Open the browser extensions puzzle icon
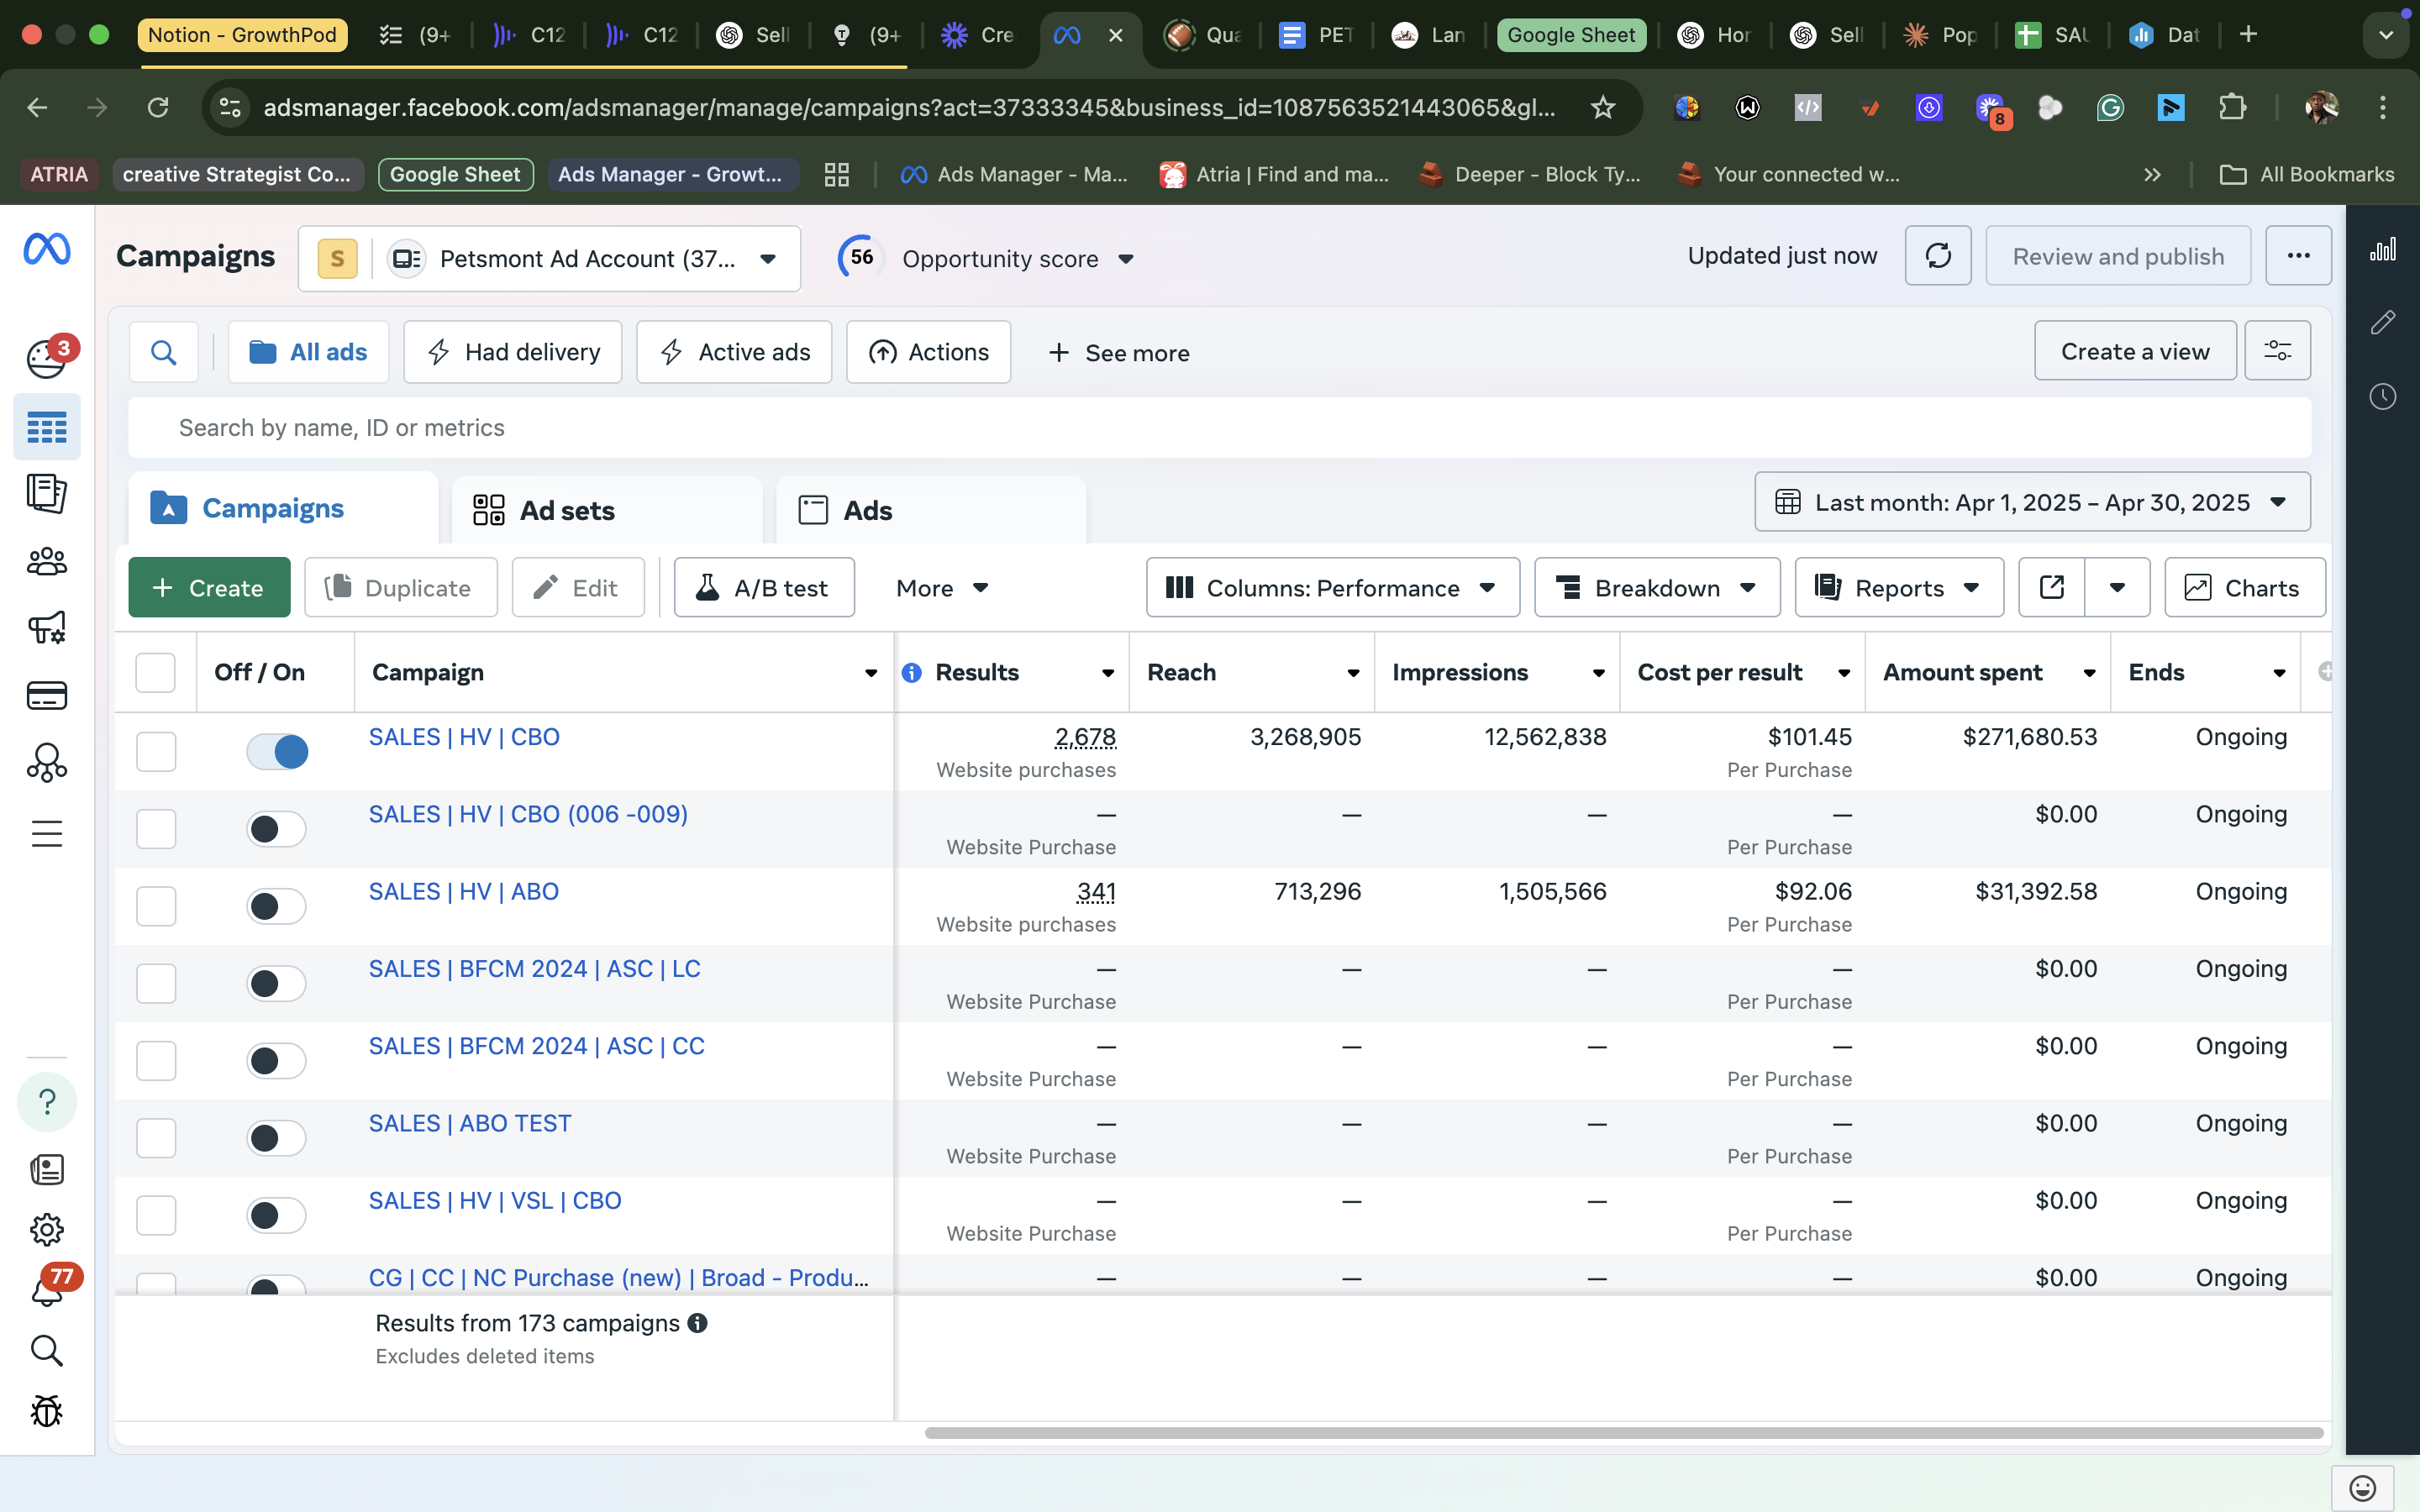 click(x=2232, y=107)
